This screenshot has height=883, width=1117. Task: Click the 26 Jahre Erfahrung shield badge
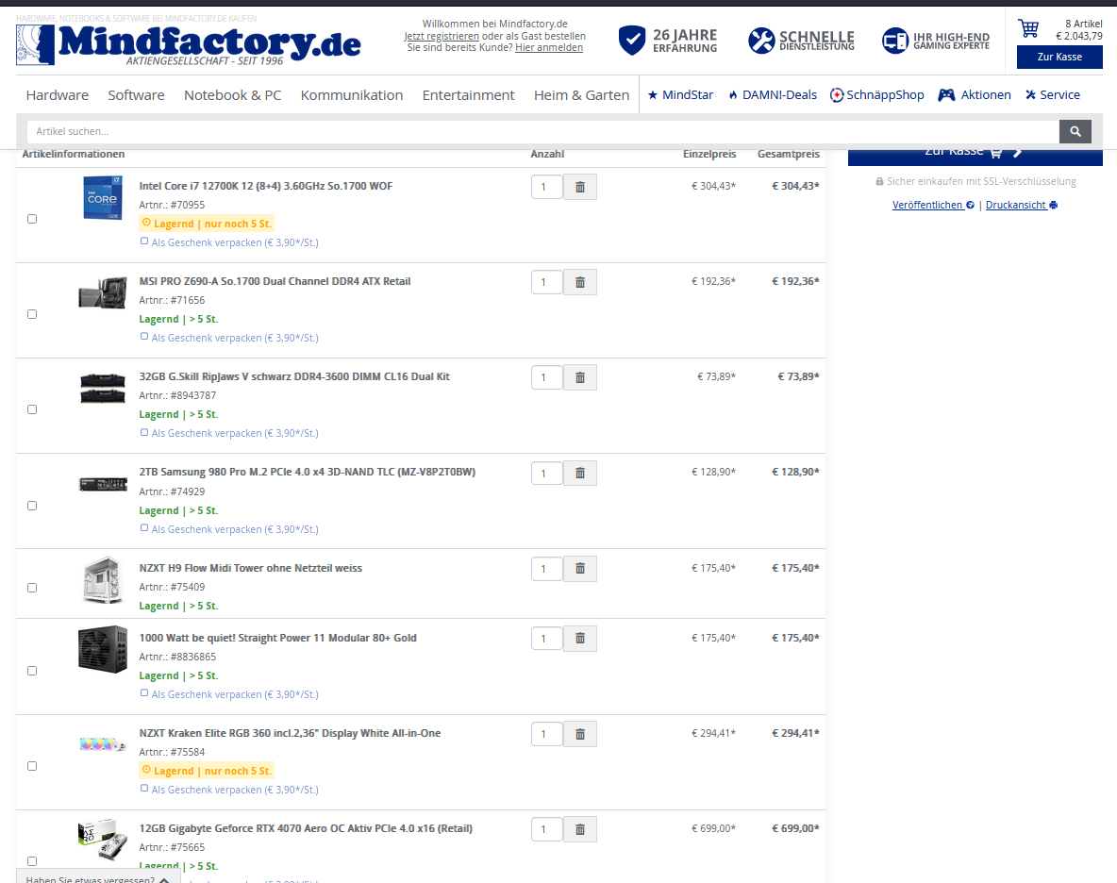pyautogui.click(x=668, y=41)
